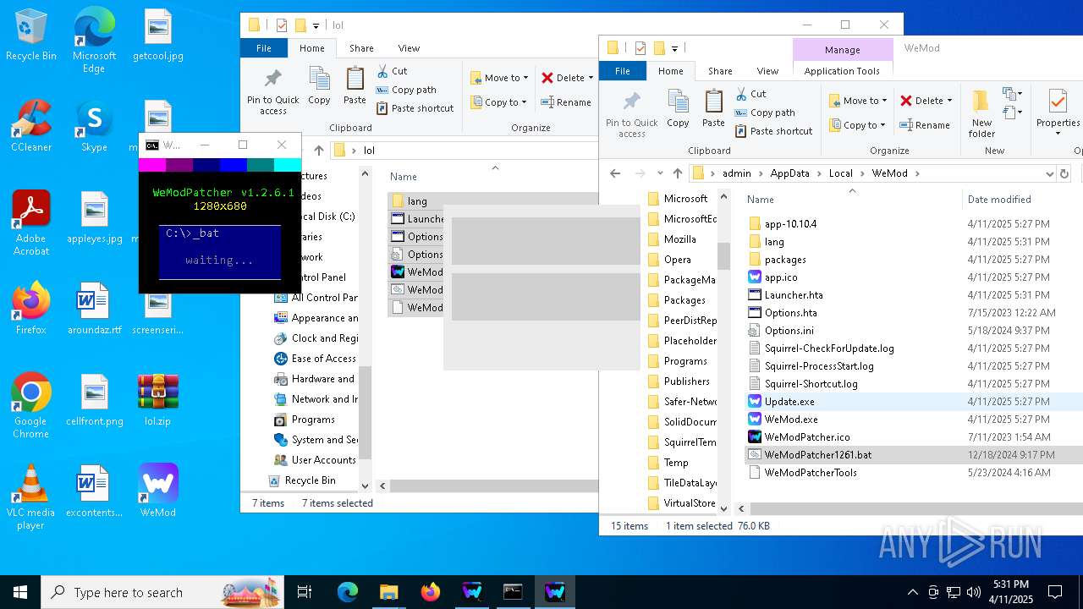
Task: Open Task View on the taskbar
Action: 305,592
